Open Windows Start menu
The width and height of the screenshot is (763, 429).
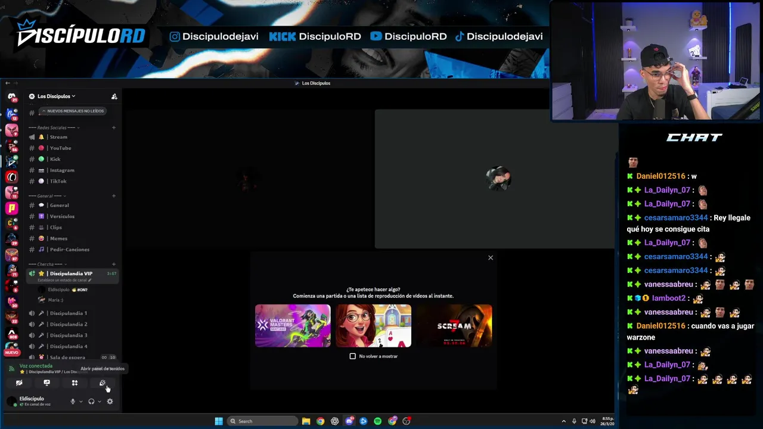tap(219, 421)
